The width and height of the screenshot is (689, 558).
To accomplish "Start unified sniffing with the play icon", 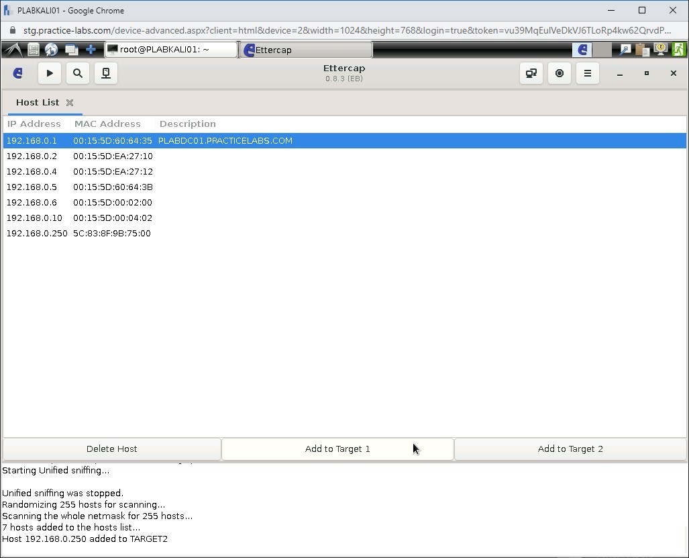I will click(x=50, y=73).
